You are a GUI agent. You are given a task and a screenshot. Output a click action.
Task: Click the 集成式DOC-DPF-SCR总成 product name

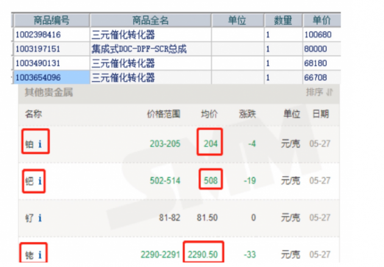coord(139,49)
